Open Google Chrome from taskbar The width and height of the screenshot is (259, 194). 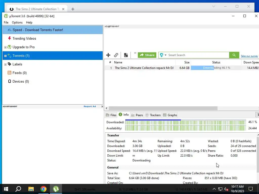coord(44,189)
